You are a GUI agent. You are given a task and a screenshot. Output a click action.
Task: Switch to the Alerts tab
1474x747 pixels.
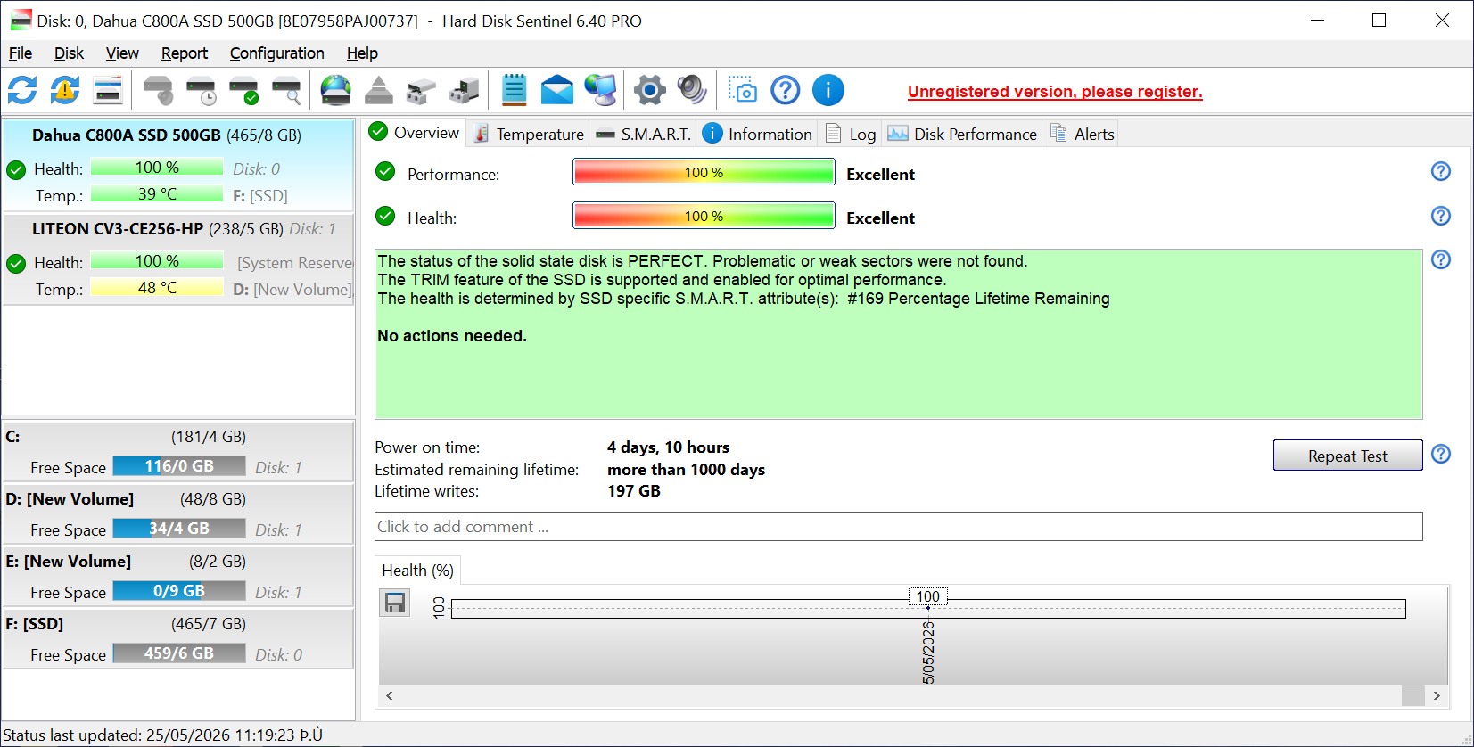click(1082, 134)
